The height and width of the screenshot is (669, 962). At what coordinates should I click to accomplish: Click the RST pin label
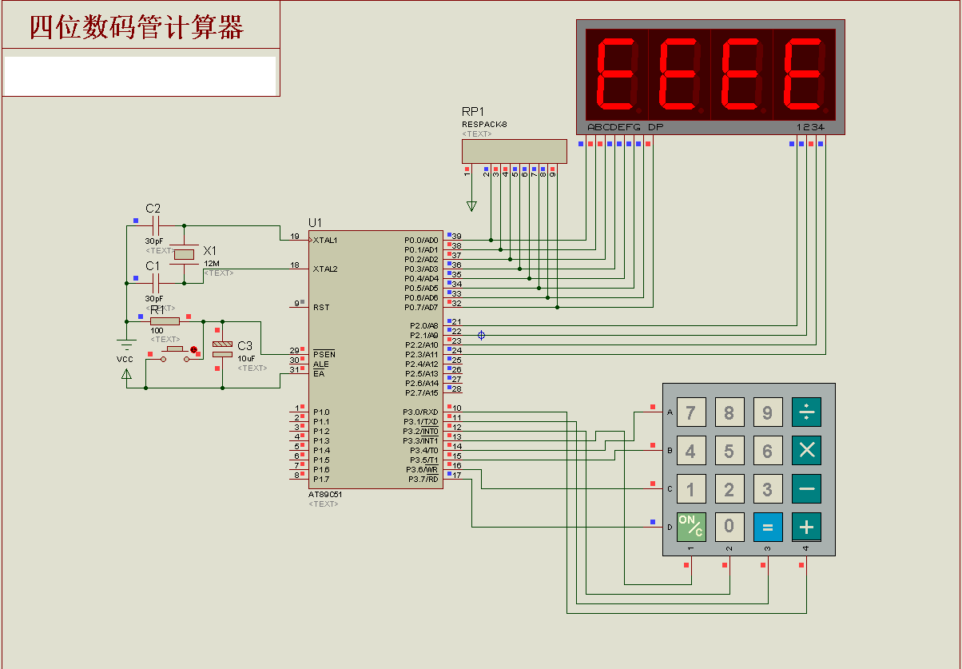click(x=320, y=307)
